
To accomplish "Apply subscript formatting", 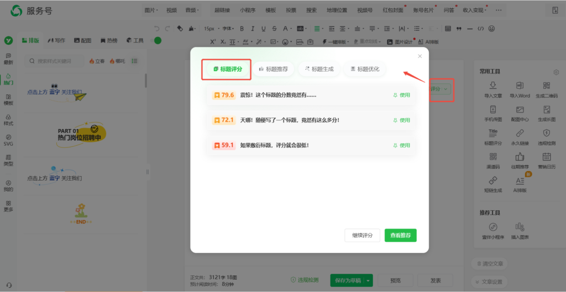I will click(223, 41).
